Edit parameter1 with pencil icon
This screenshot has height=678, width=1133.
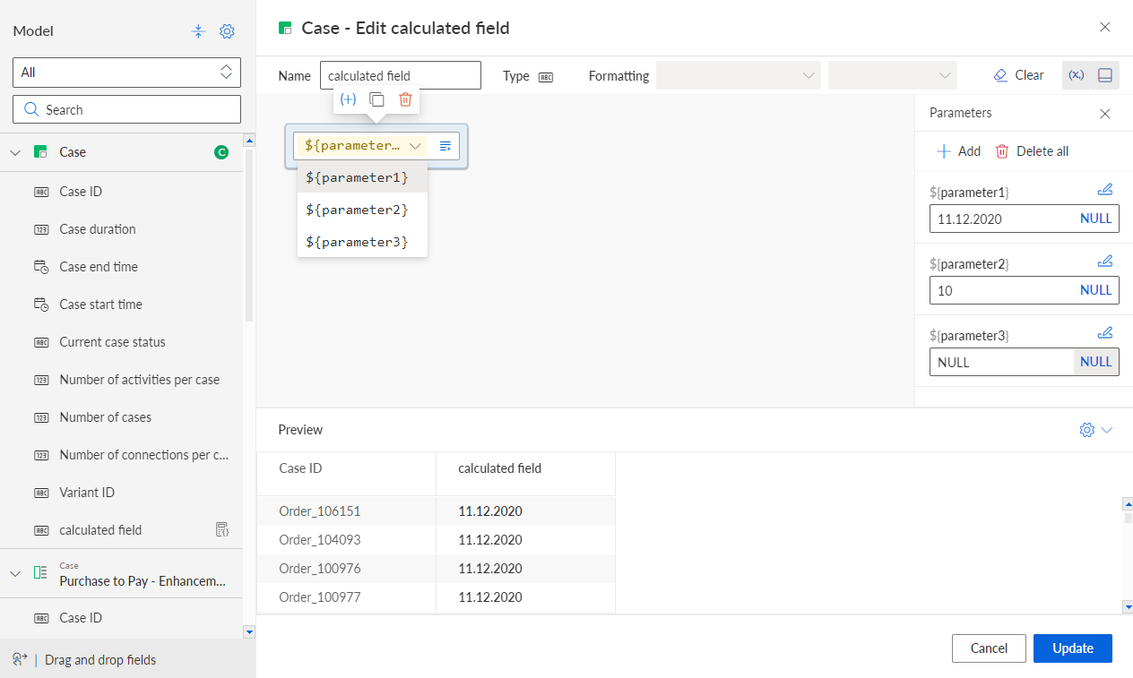[x=1105, y=189]
